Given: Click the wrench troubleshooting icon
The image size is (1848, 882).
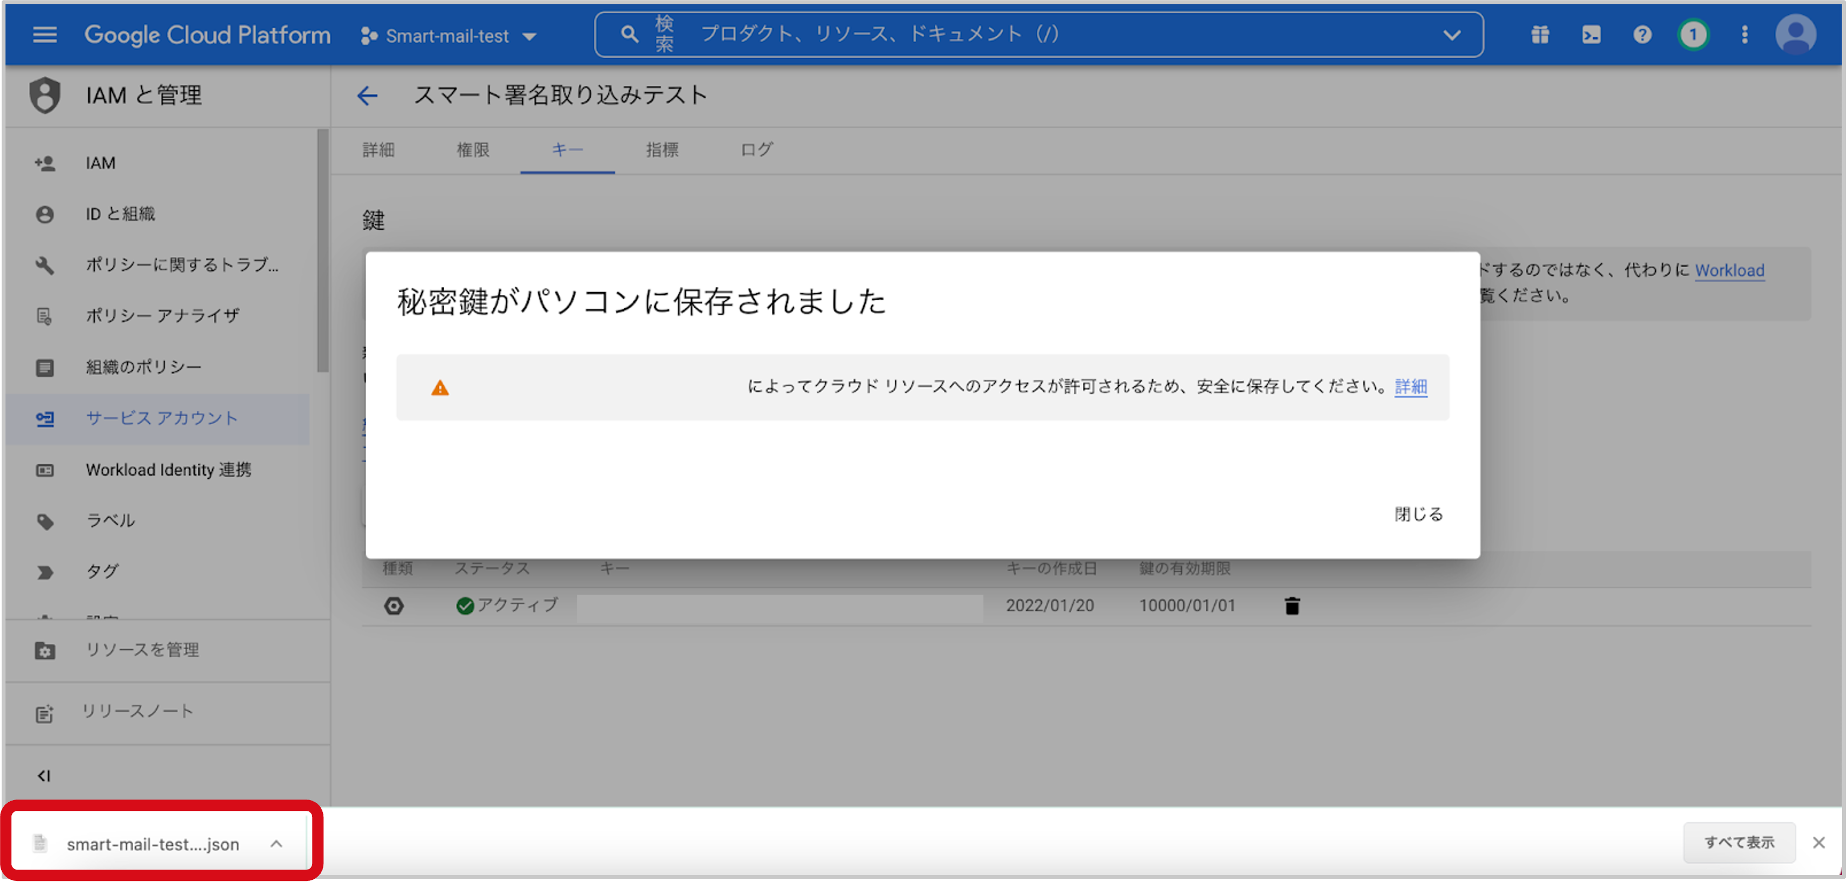Looking at the screenshot, I should [45, 266].
